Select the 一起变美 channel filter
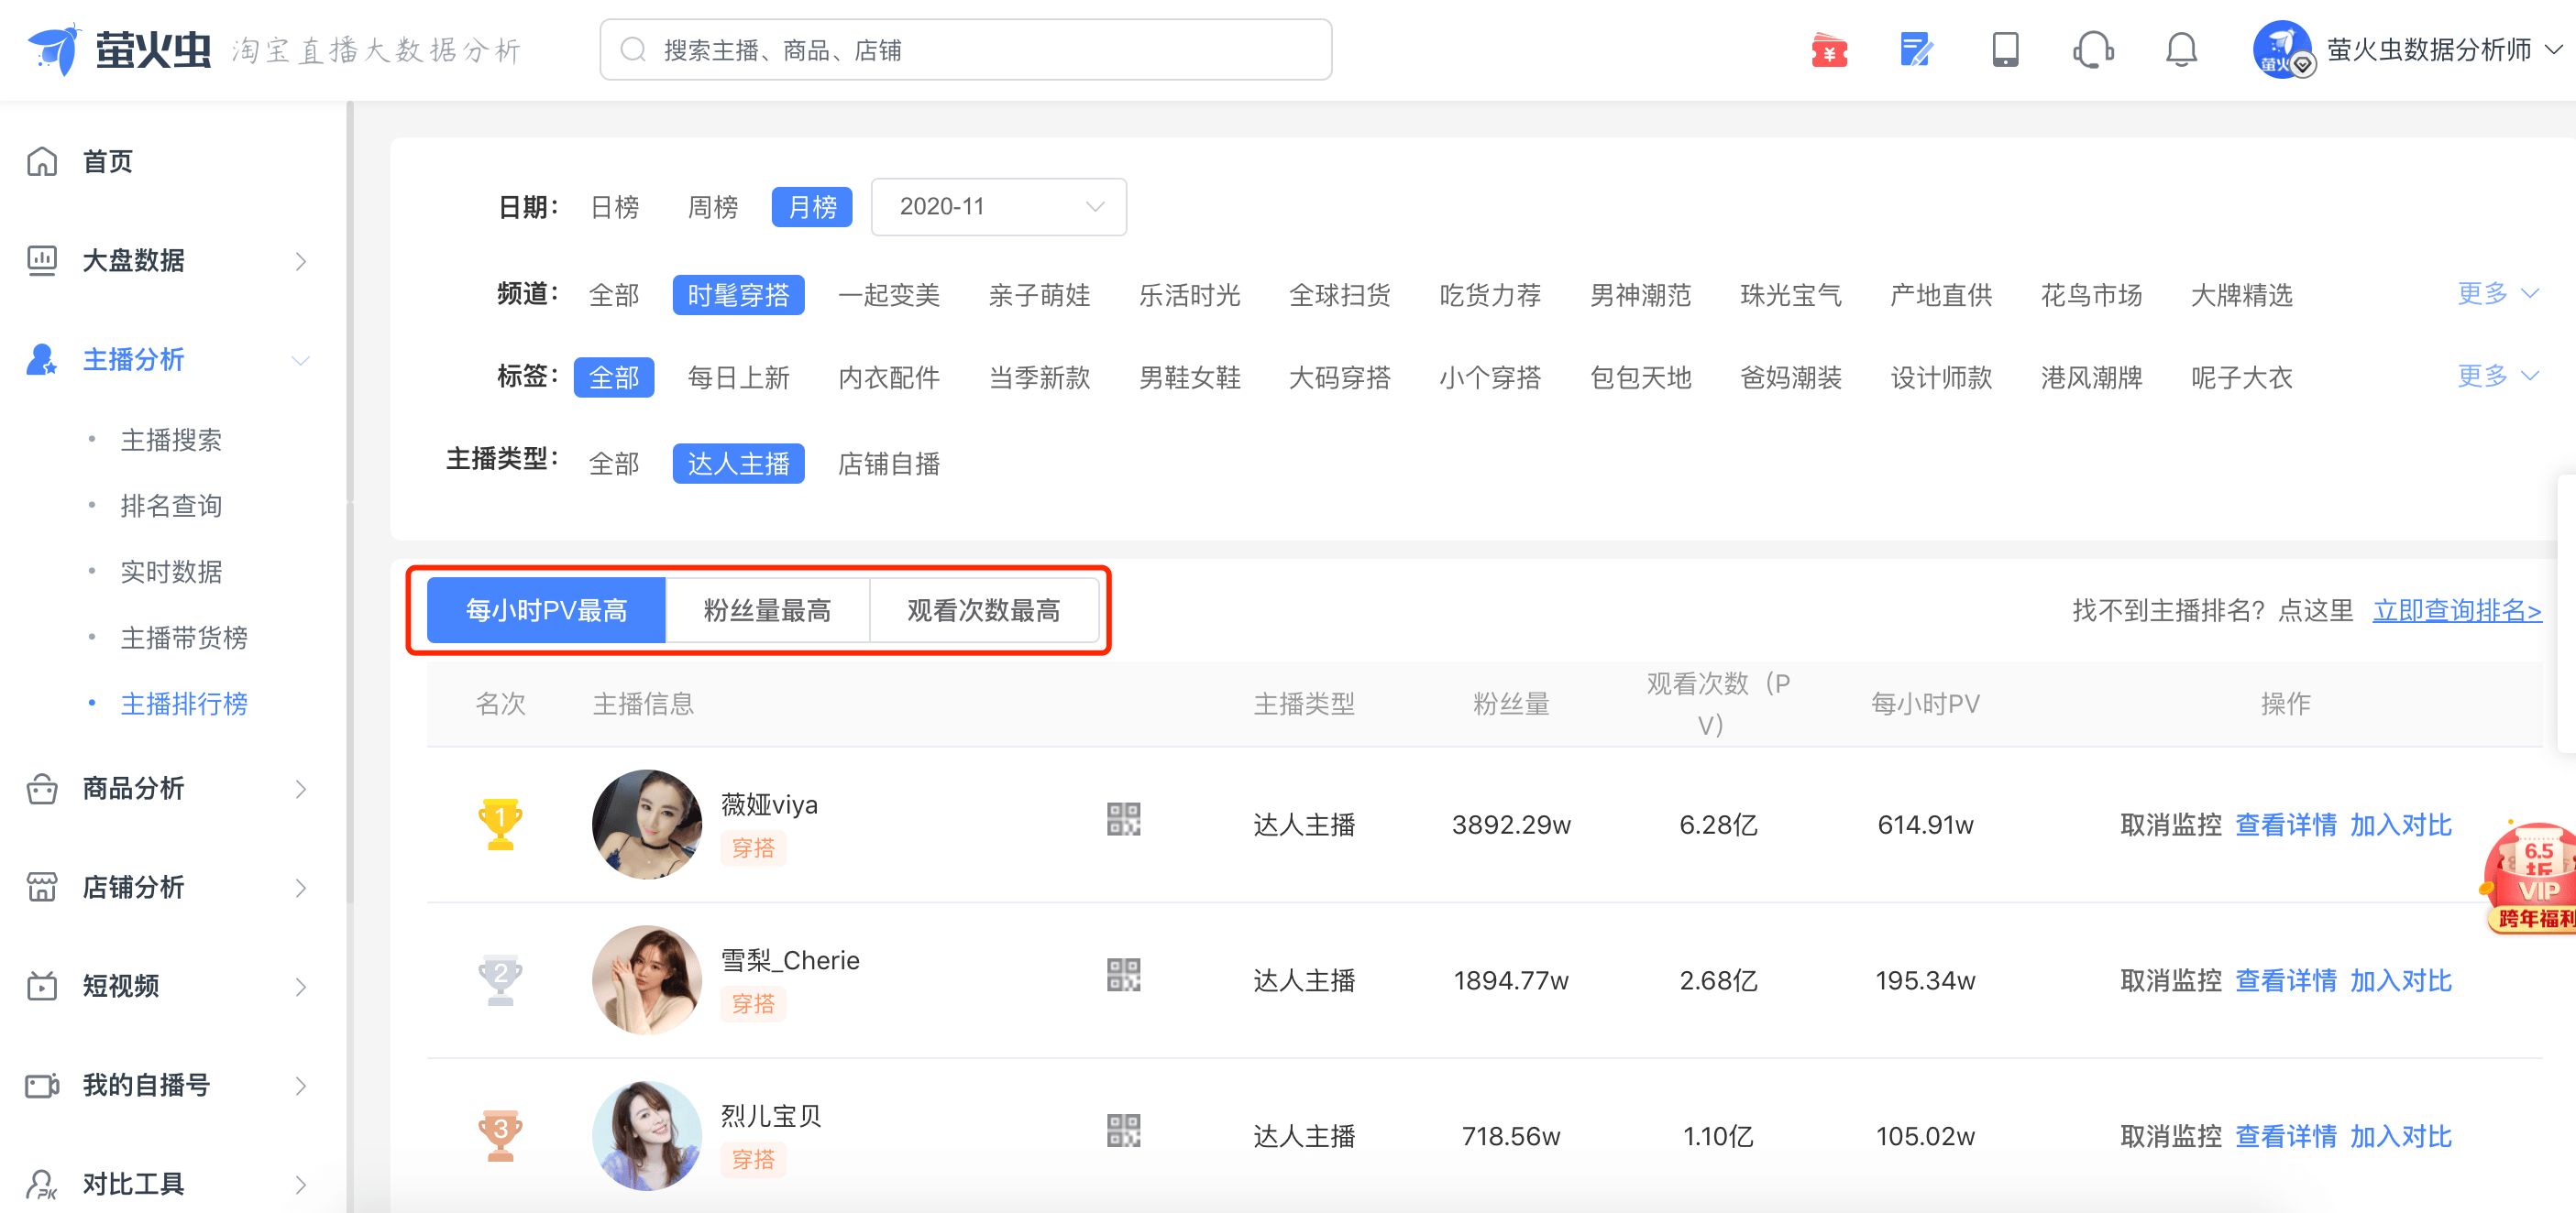Screen dimensions: 2576x1213 pyautogui.click(x=888, y=295)
